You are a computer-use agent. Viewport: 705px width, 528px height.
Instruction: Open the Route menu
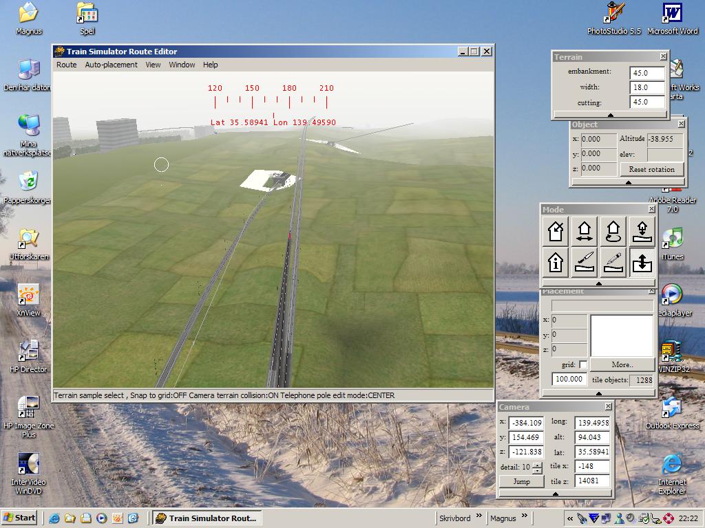(66, 65)
